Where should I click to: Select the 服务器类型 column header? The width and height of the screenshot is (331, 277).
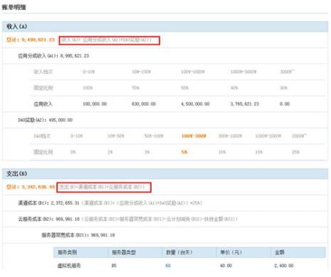[x=124, y=252]
